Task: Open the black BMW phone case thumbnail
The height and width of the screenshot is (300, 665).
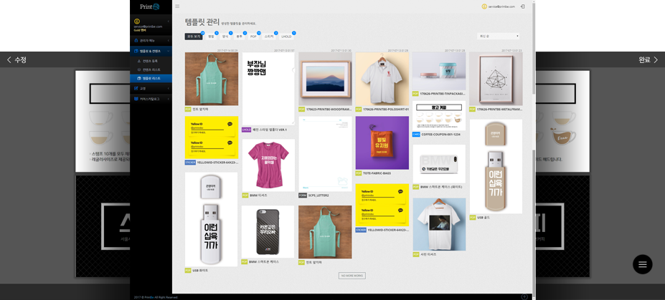Action: pos(268,232)
